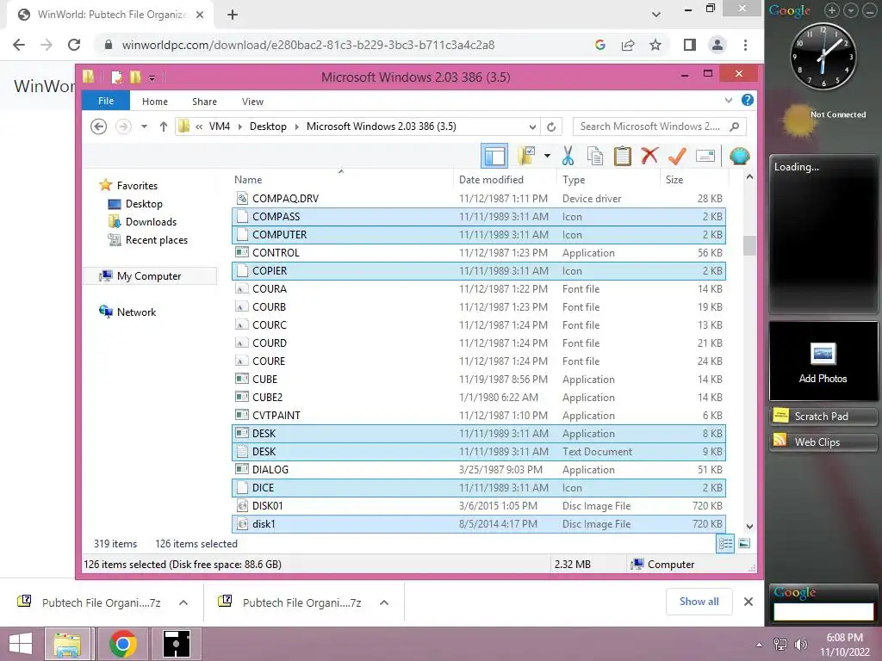Click the folder options toolbar icon
The image size is (882, 661).
coord(526,157)
